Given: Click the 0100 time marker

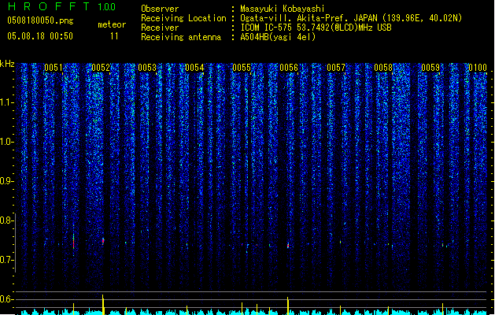Looking at the screenshot, I should point(478,68).
